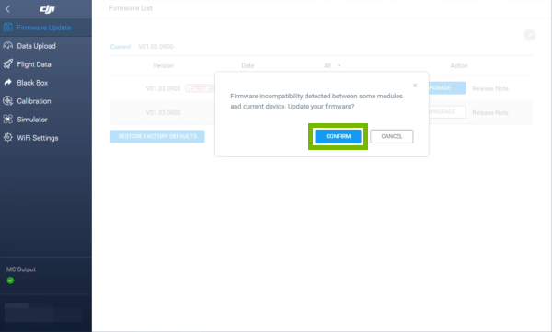Image resolution: width=552 pixels, height=332 pixels.
Task: Click the Firmware Update sidebar icon
Action: 7,28
